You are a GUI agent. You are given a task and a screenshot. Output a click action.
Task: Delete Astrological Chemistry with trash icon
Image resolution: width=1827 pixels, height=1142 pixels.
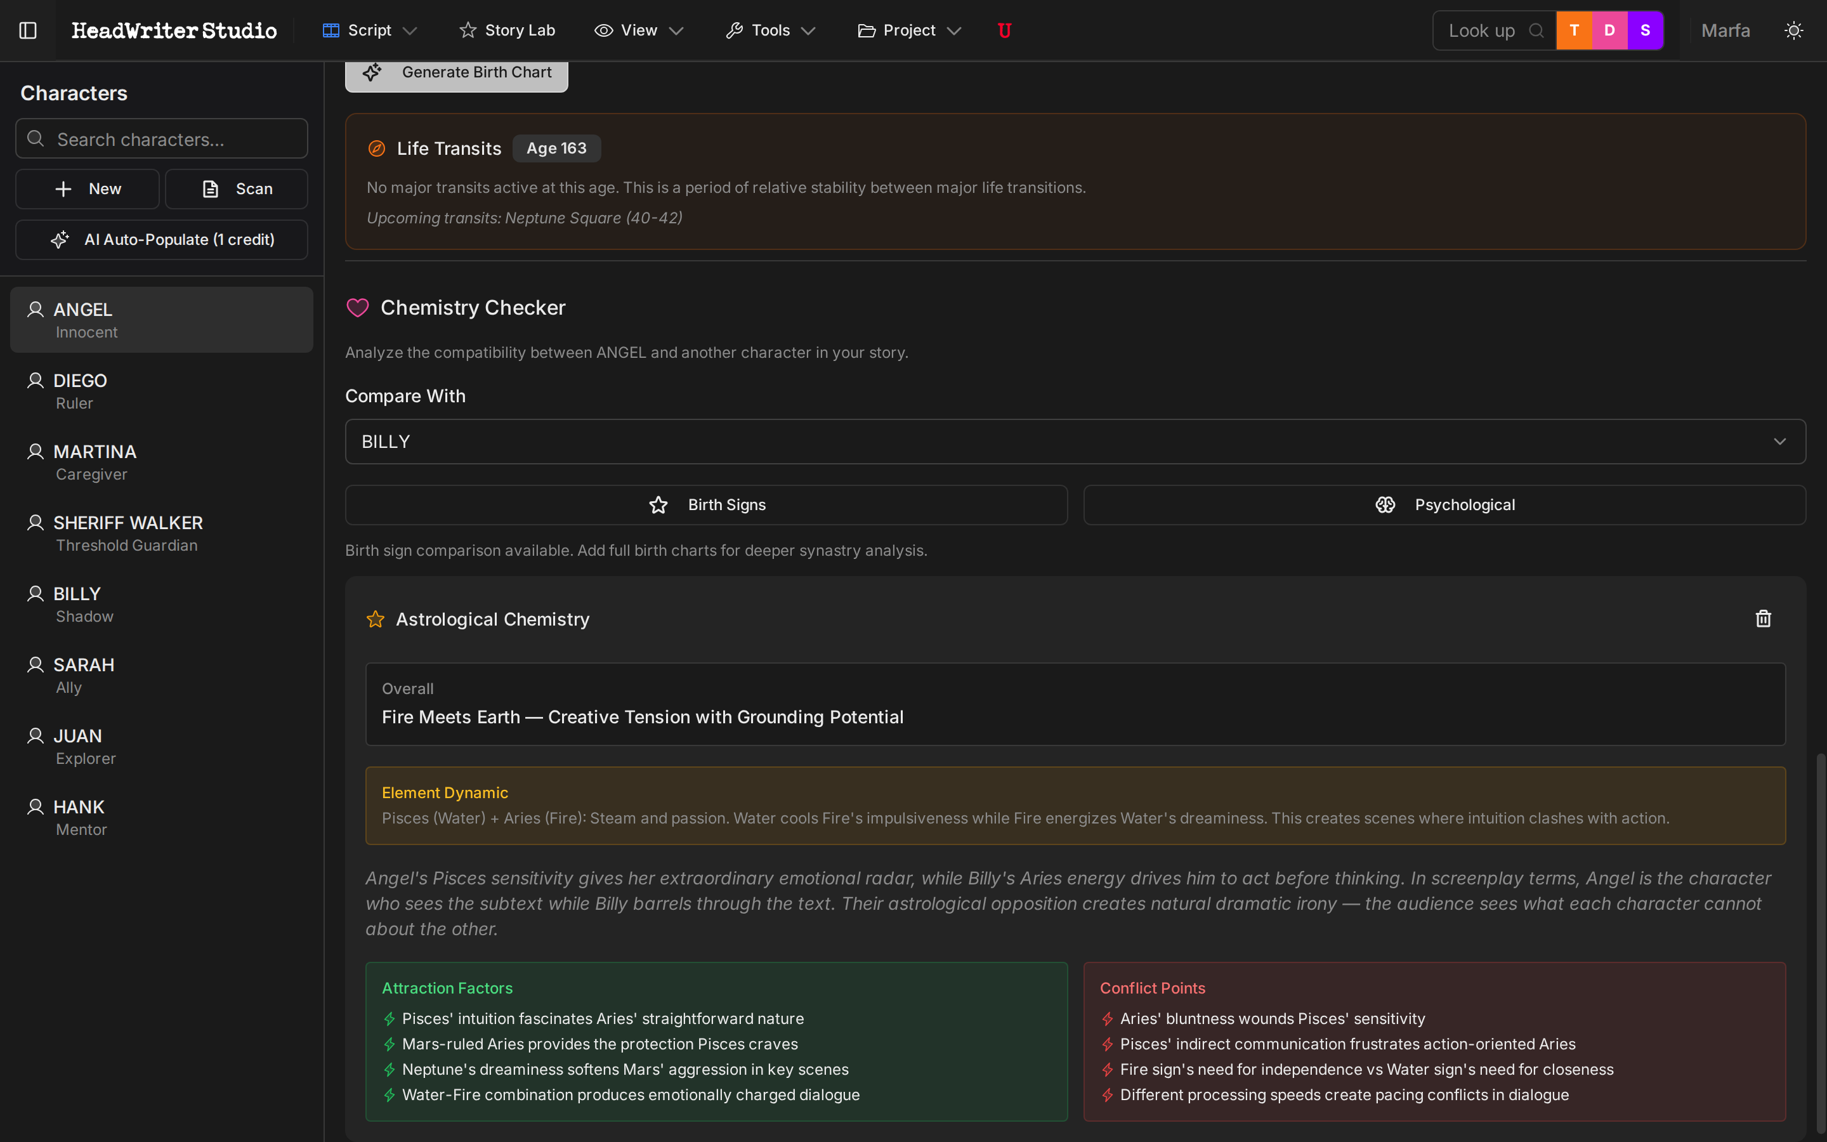1763,619
